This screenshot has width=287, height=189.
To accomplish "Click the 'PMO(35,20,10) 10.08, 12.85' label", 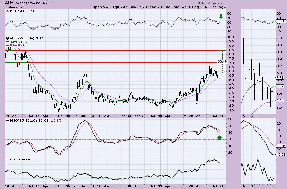I will pyautogui.click(x=35, y=121).
